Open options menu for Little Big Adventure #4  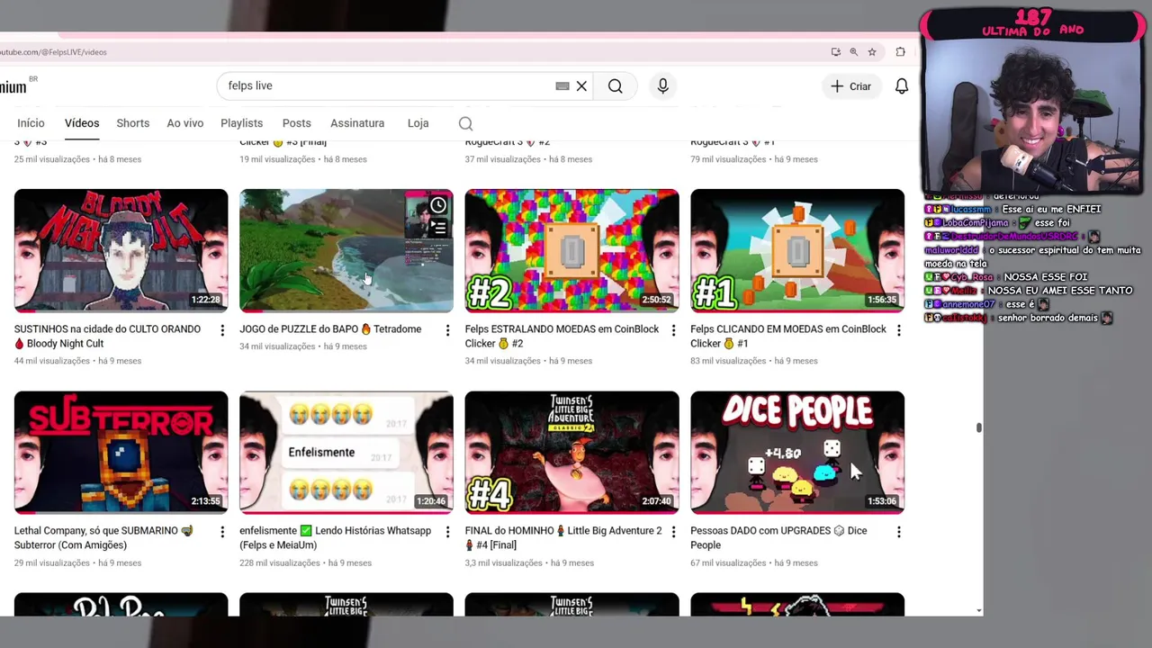click(673, 532)
